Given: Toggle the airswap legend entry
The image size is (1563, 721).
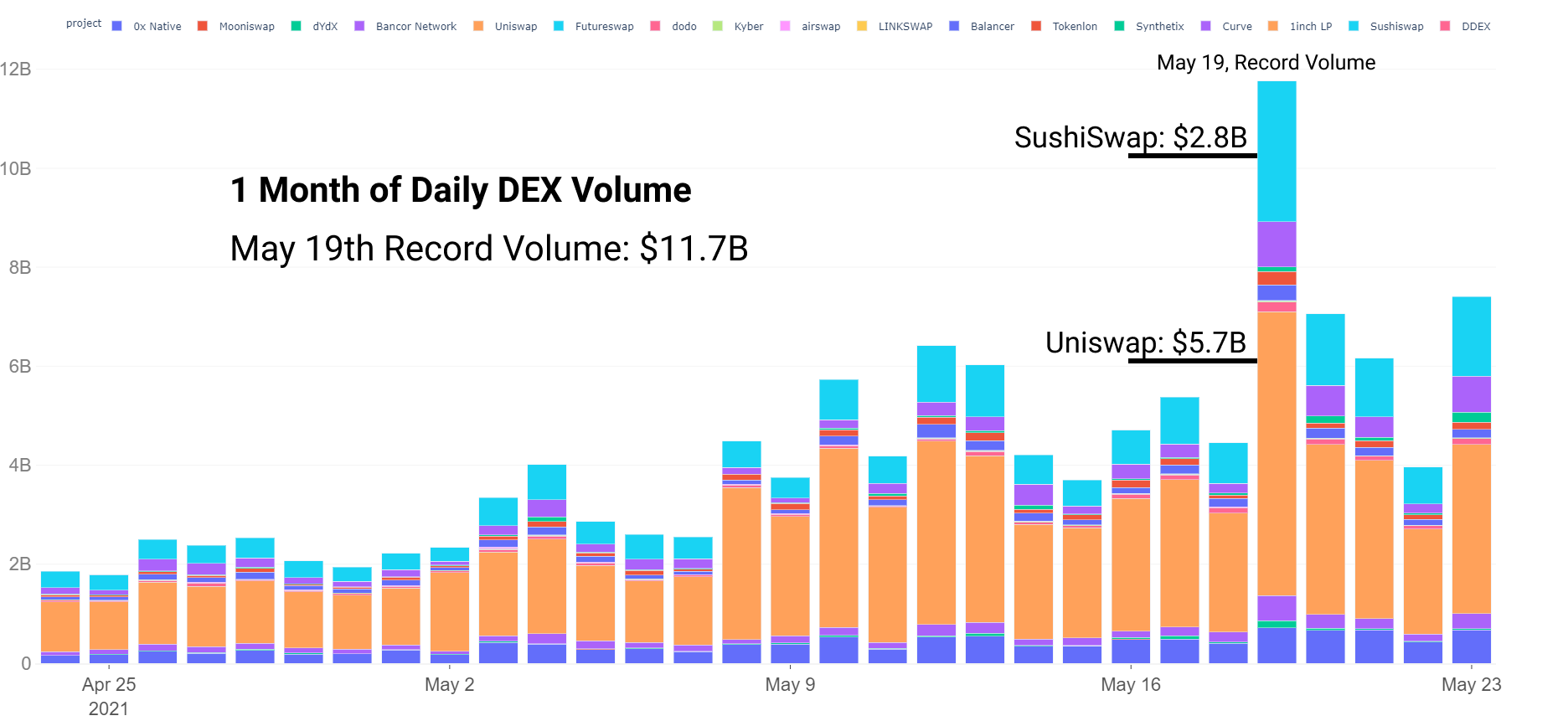Looking at the screenshot, I should pyautogui.click(x=810, y=26).
